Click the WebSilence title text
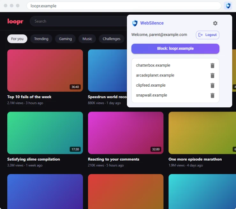 coord(152,23)
